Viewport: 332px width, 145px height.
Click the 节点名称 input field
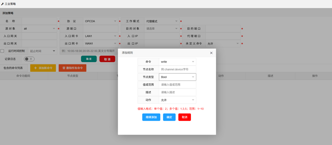click(178, 69)
